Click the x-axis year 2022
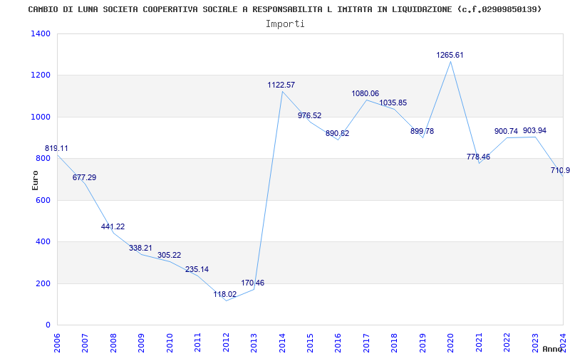This screenshot has height=356, width=570. coord(507,343)
